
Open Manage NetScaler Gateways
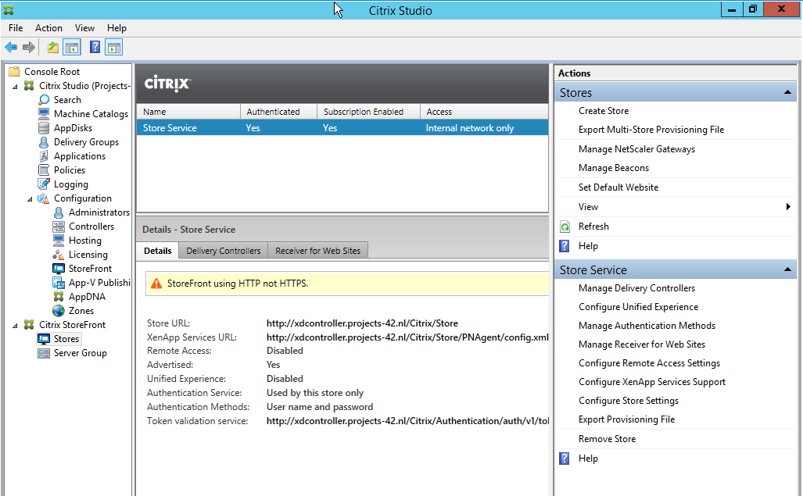(x=636, y=149)
